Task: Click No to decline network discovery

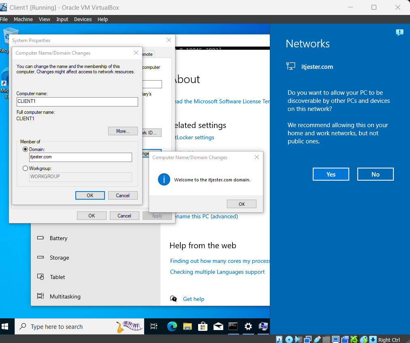Action: coord(375,174)
